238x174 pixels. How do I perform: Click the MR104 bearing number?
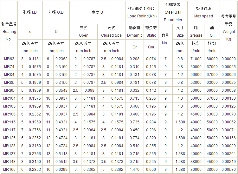pyautogui.click(x=9, y=98)
